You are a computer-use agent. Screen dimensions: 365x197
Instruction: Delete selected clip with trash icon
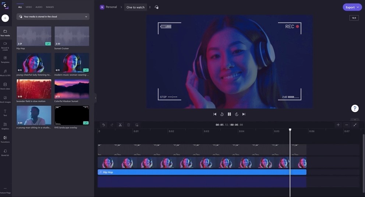coord(128,125)
